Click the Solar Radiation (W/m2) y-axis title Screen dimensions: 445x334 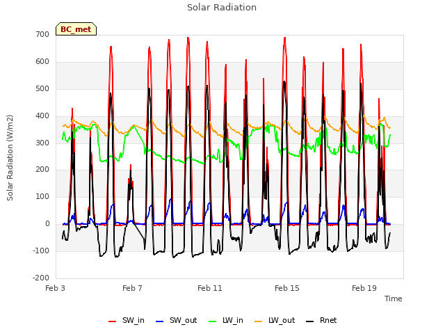point(10,158)
